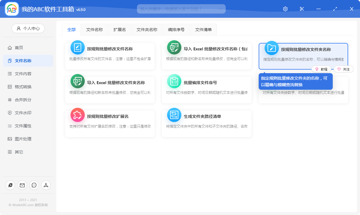
Task: Click the email contact icon at bottom left
Action: coord(22,185)
